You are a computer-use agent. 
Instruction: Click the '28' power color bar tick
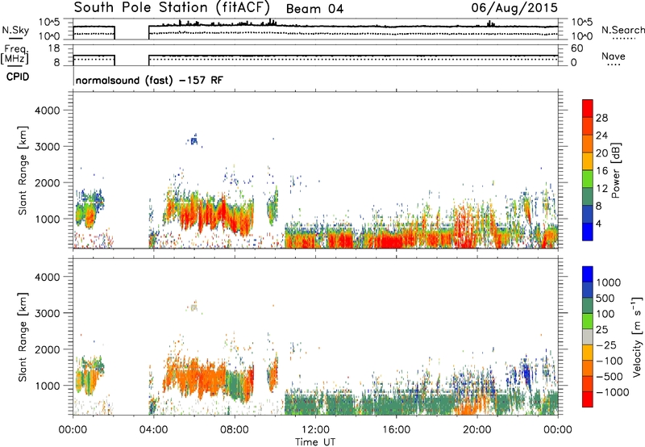[601, 118]
